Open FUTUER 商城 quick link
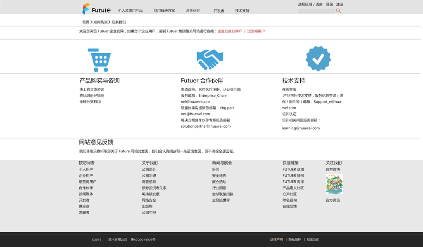The image size is (423, 247). (x=293, y=169)
